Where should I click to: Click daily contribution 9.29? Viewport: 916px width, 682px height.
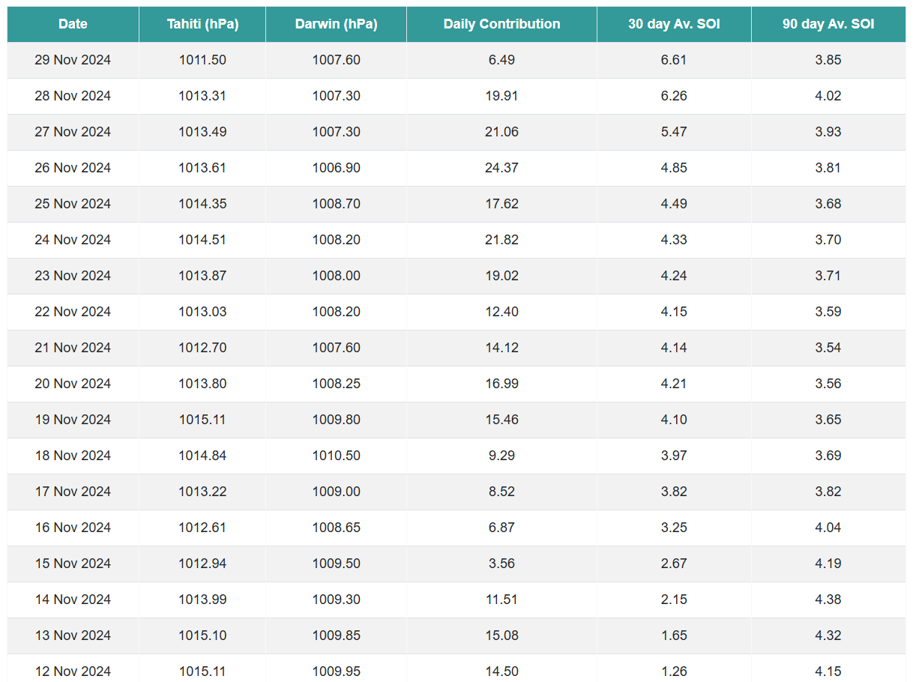(x=501, y=456)
